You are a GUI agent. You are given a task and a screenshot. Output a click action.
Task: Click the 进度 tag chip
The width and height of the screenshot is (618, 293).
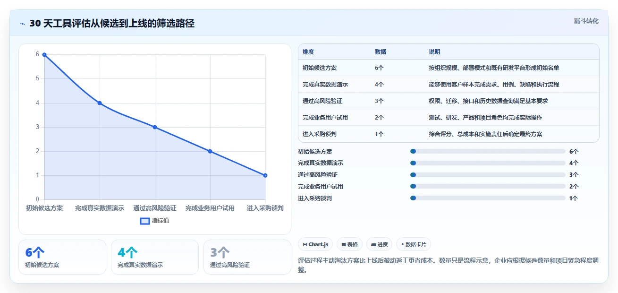[380, 244]
